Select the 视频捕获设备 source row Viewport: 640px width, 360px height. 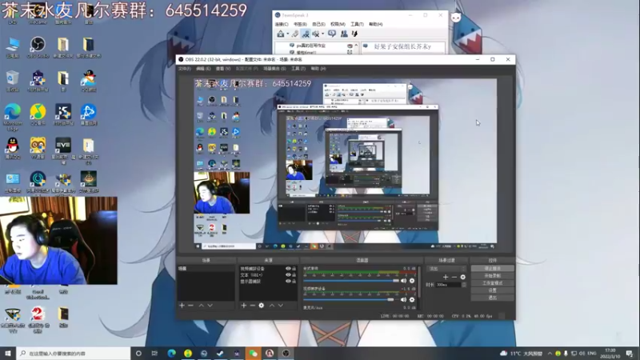pos(267,269)
